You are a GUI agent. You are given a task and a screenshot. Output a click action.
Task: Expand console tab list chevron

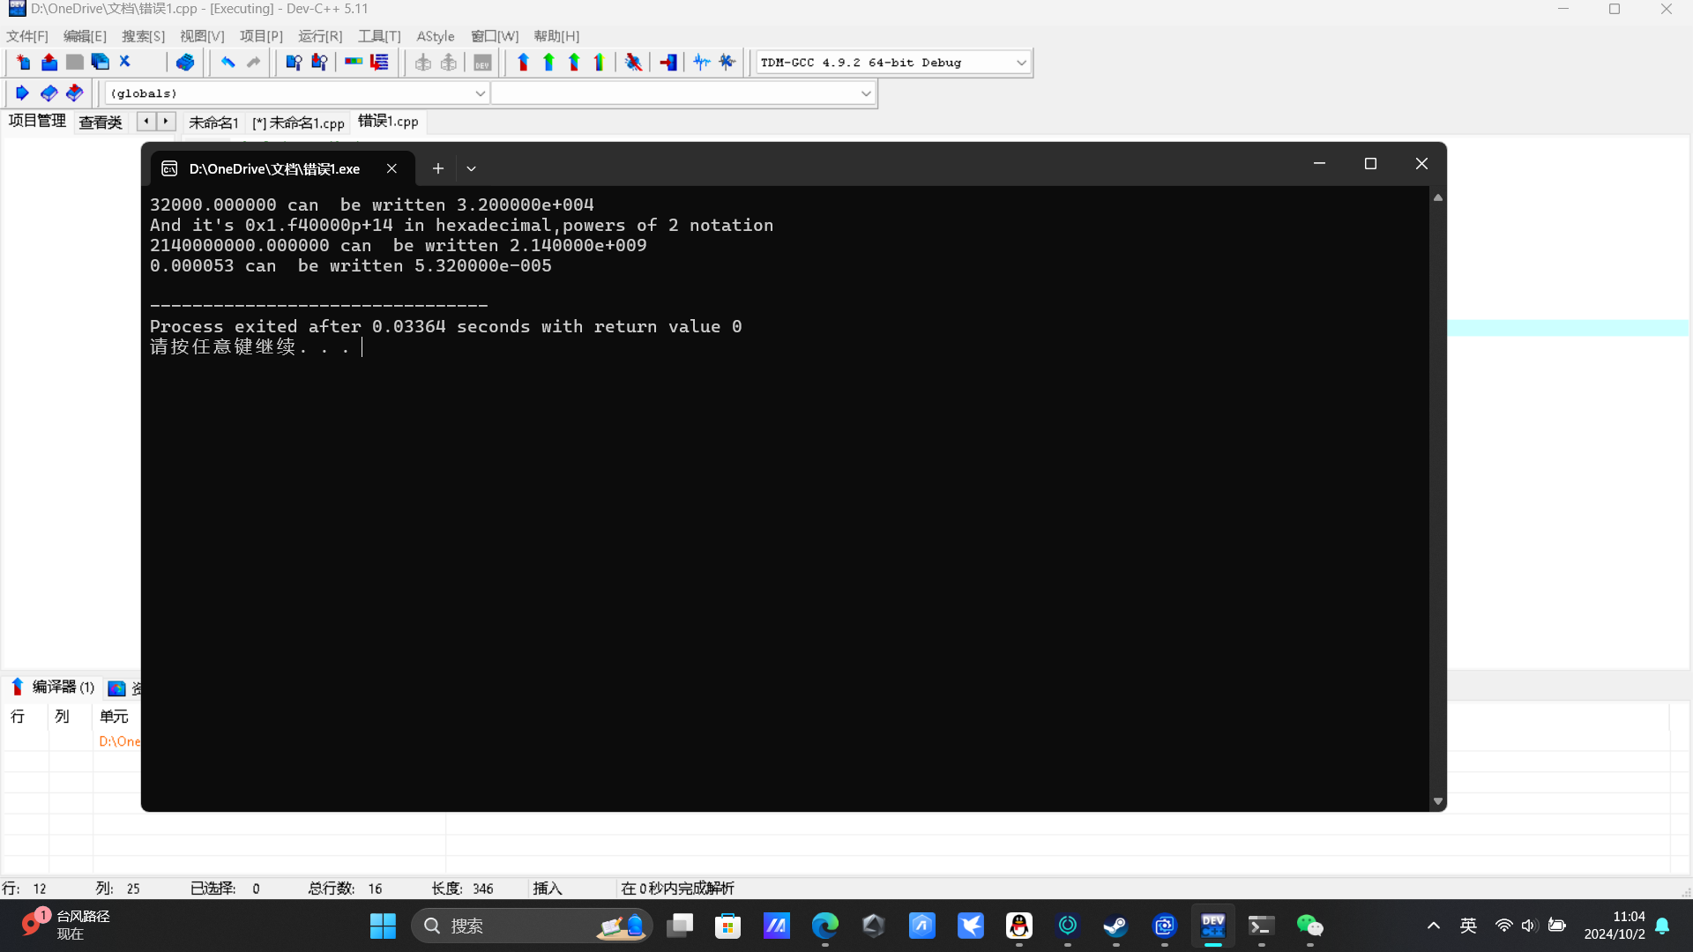coord(471,168)
